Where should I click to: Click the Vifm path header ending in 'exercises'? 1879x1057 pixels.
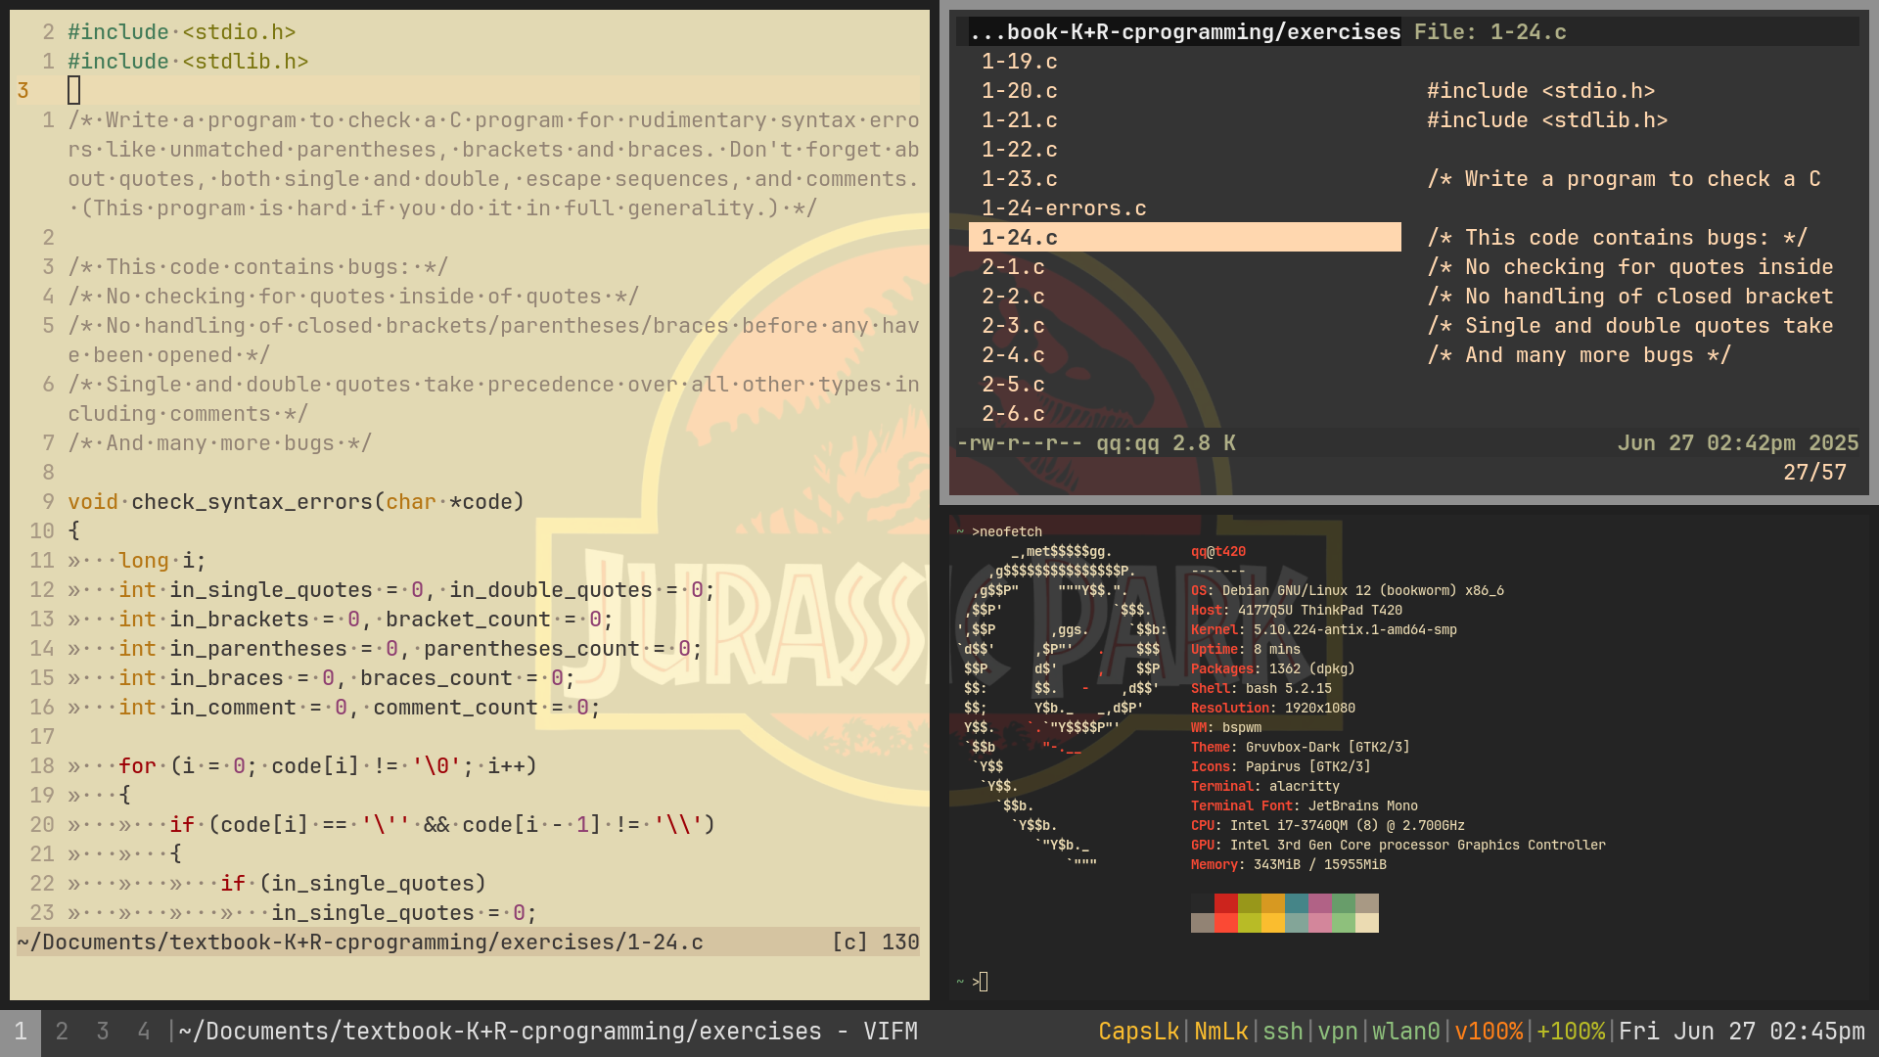tap(1184, 32)
